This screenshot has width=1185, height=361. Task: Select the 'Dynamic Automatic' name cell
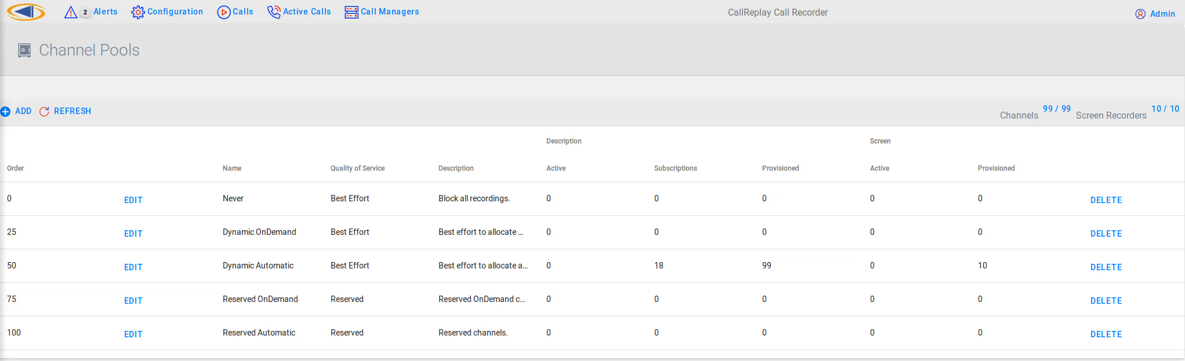pyautogui.click(x=258, y=266)
